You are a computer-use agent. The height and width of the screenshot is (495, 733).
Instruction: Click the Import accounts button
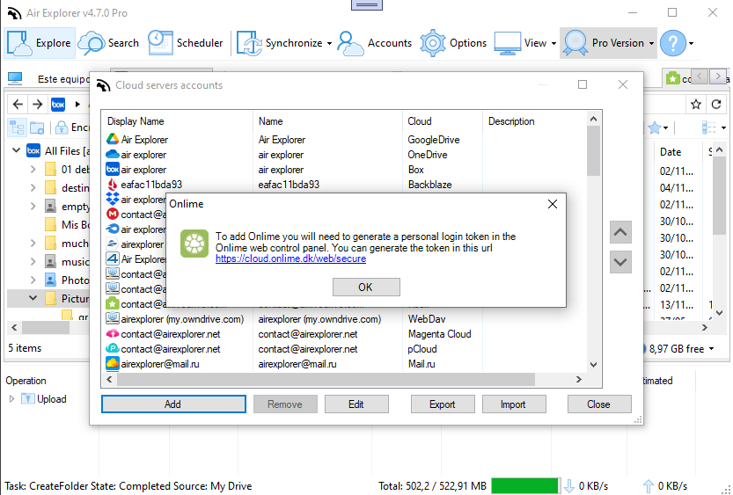tap(513, 404)
